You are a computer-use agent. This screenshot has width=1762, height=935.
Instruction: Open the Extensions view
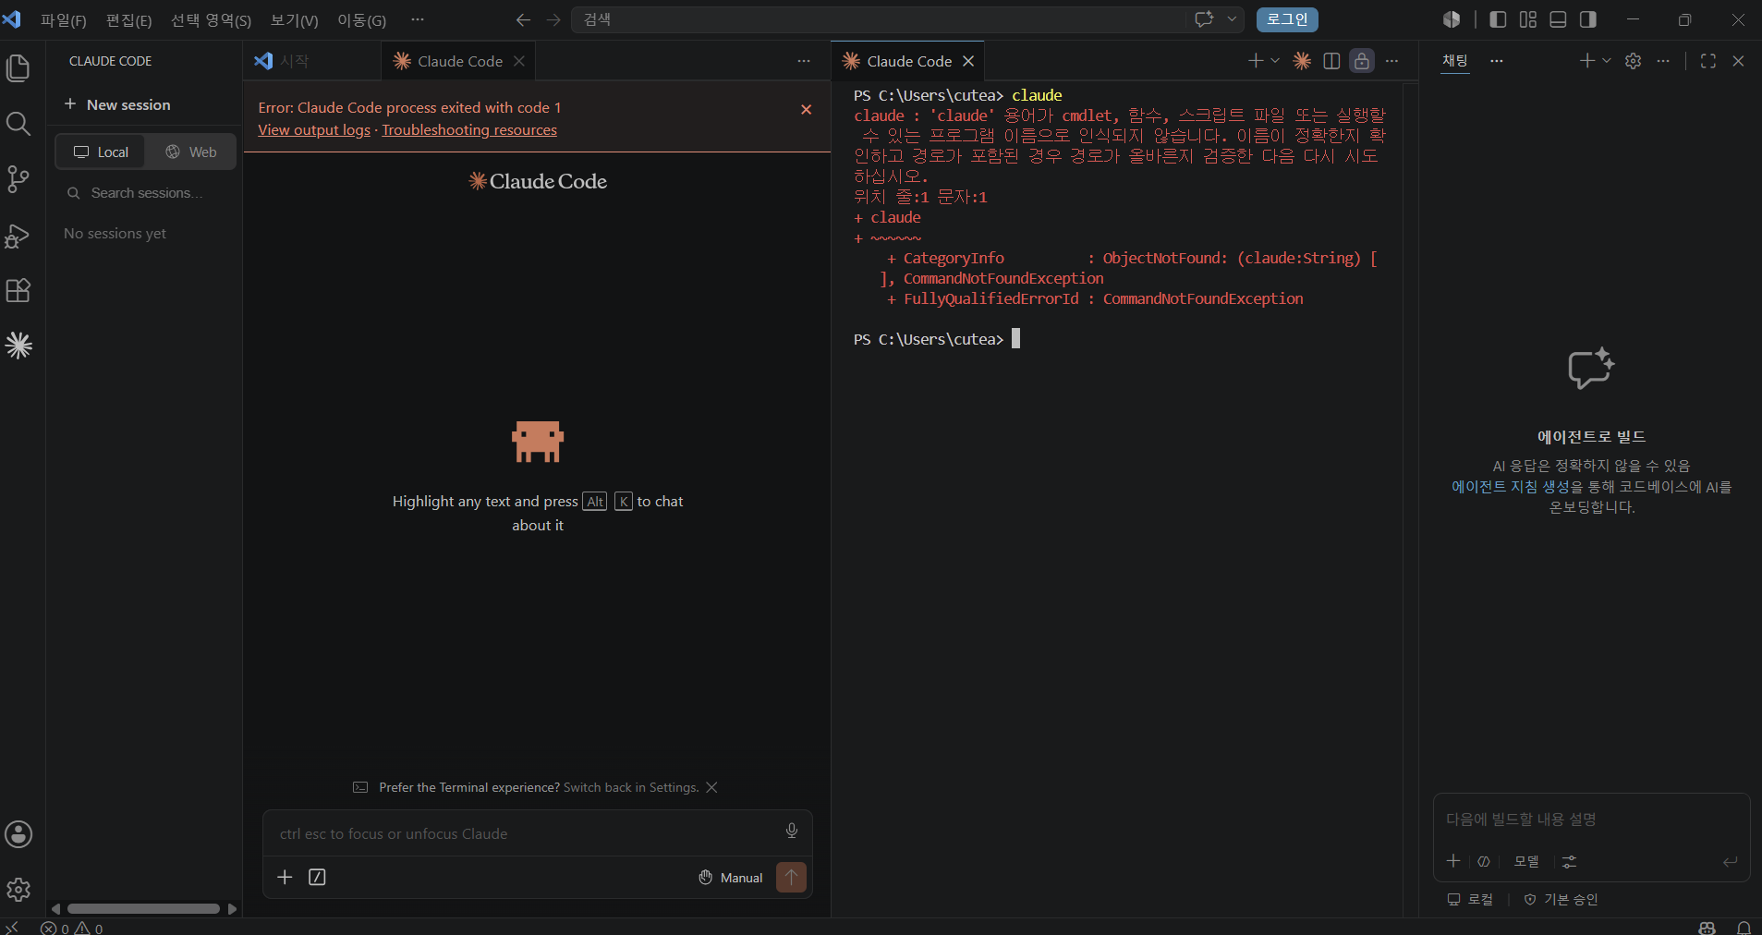pos(18,291)
